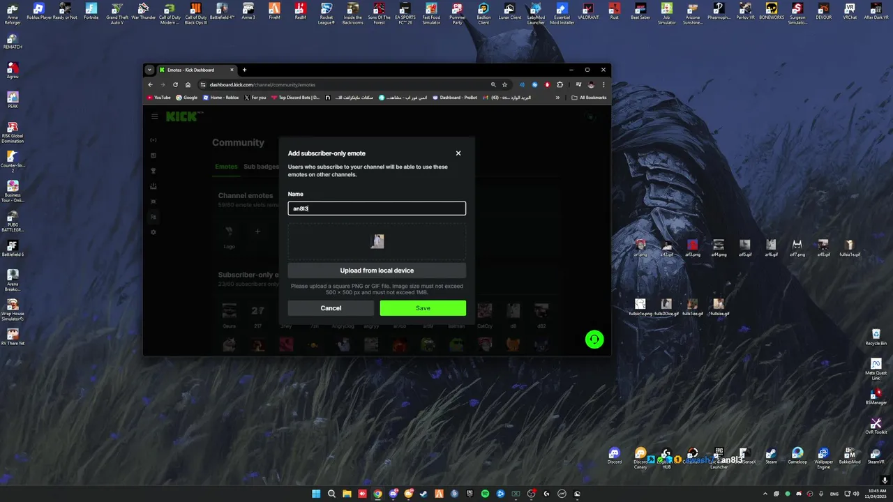Image resolution: width=893 pixels, height=502 pixels.
Task: Open OVR Toolkit desktop shortcut
Action: (876, 427)
